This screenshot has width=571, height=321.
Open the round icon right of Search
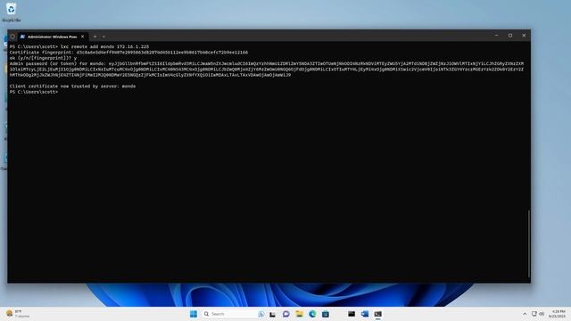coord(261,314)
